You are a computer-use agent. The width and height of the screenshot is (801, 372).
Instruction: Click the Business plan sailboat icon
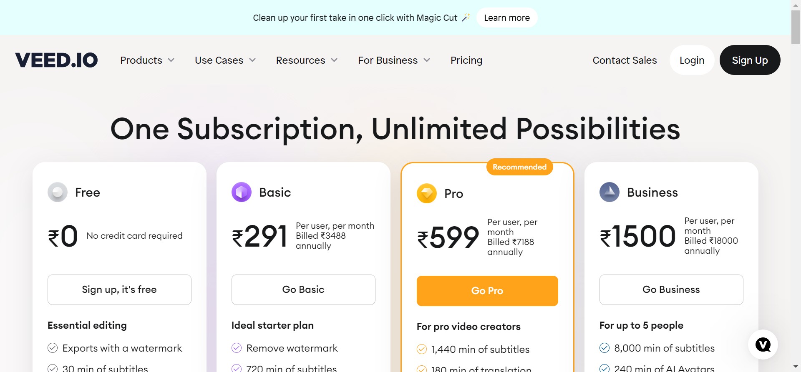click(610, 192)
